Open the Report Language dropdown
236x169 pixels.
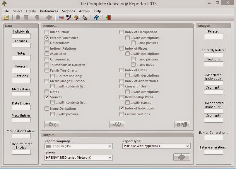point(78,146)
